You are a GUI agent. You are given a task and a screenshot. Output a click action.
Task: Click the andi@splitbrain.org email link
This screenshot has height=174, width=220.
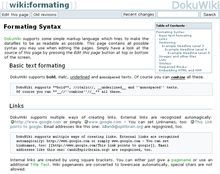pos(125,127)
